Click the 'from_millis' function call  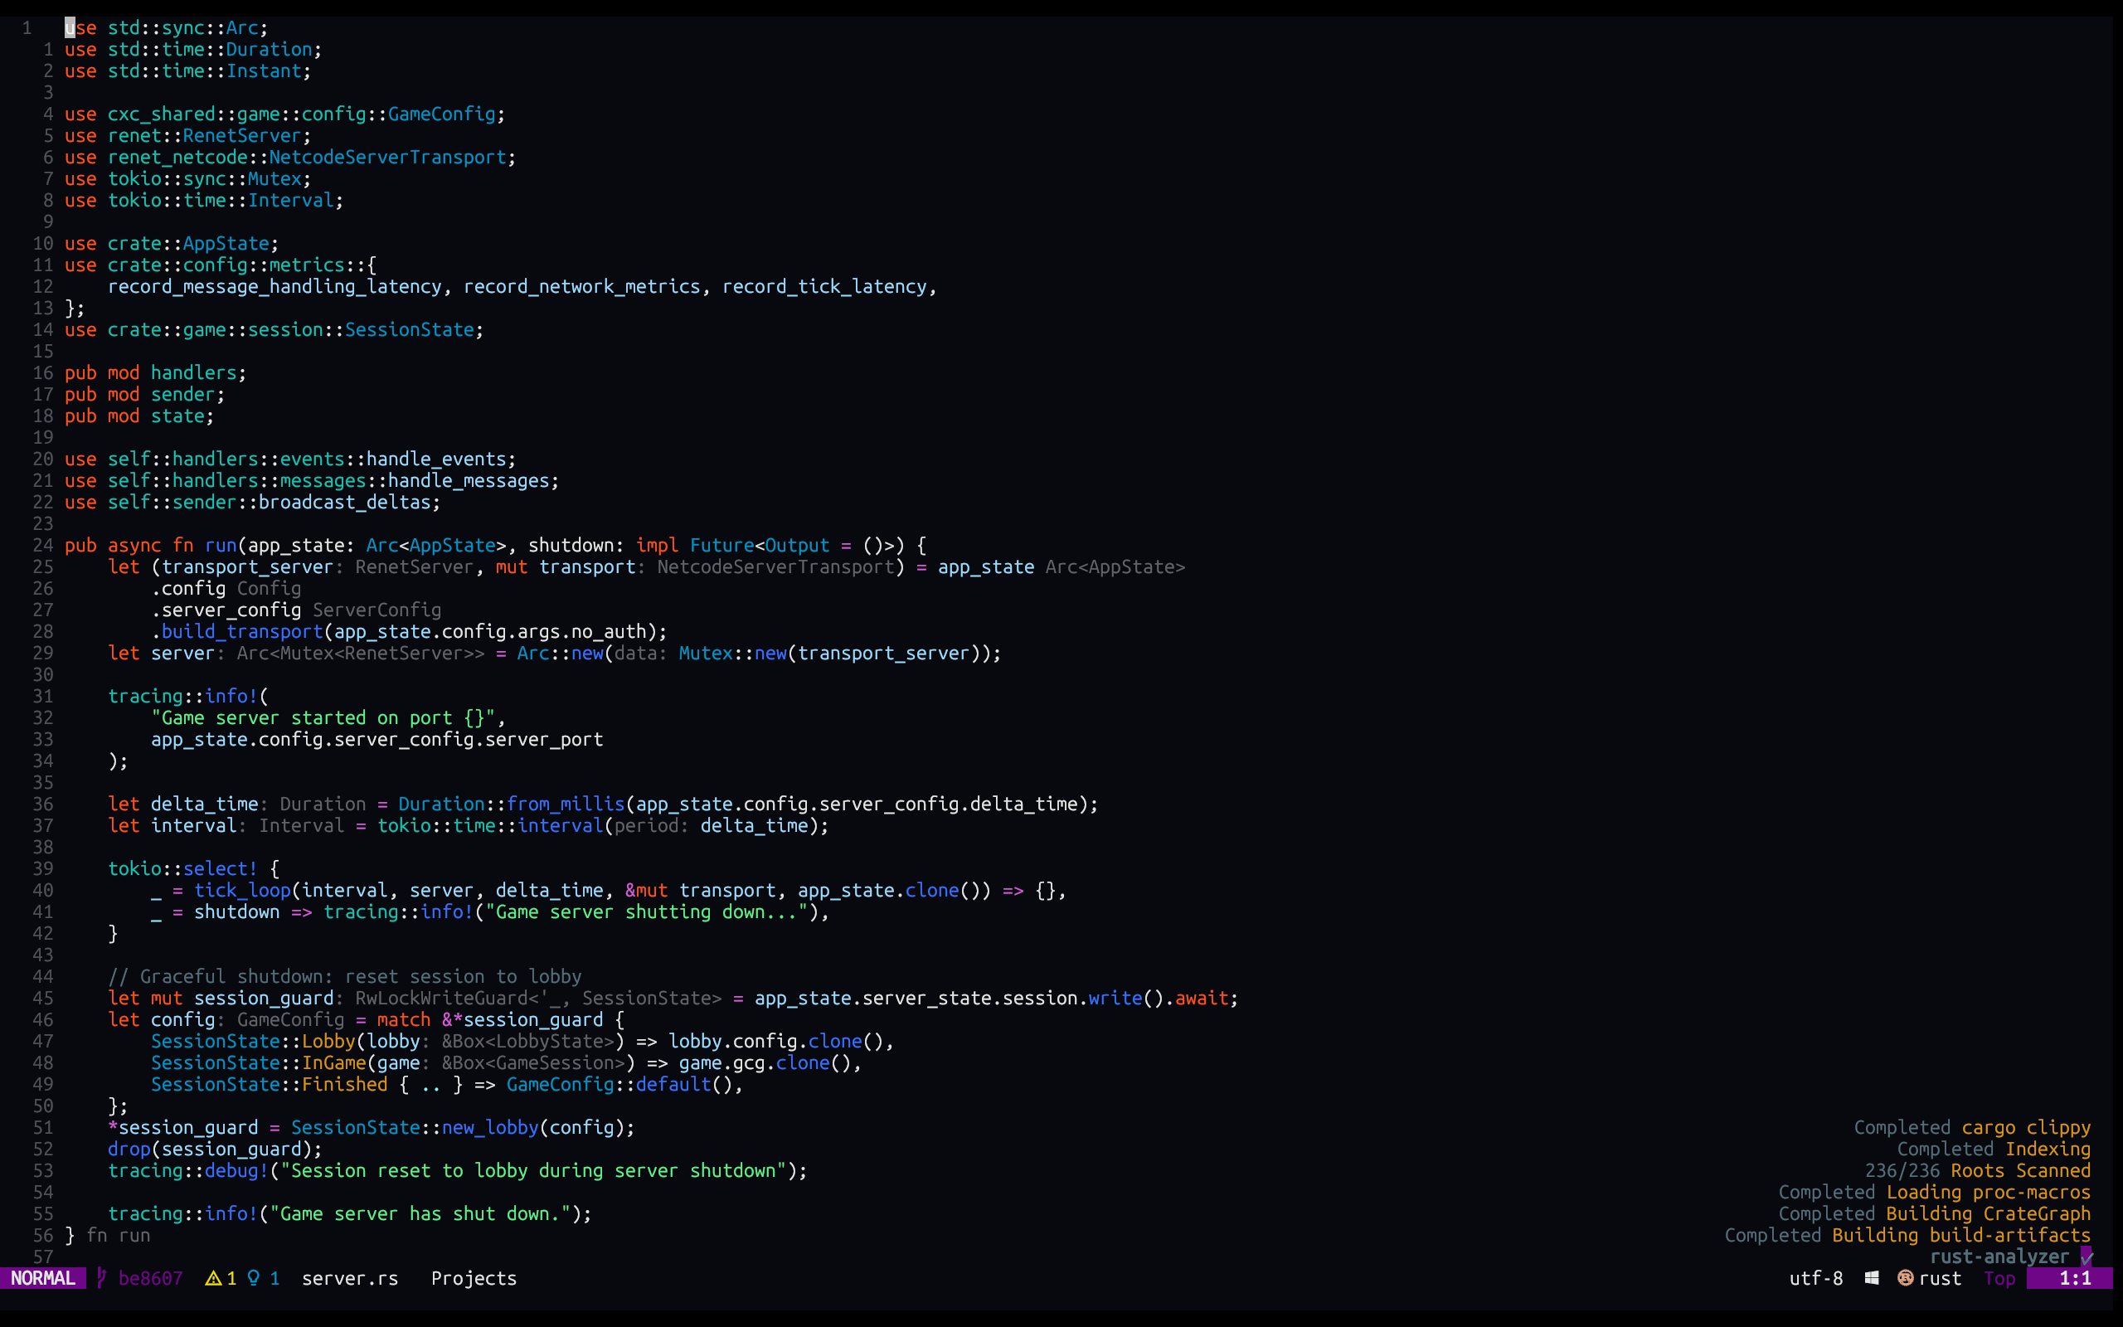point(566,804)
